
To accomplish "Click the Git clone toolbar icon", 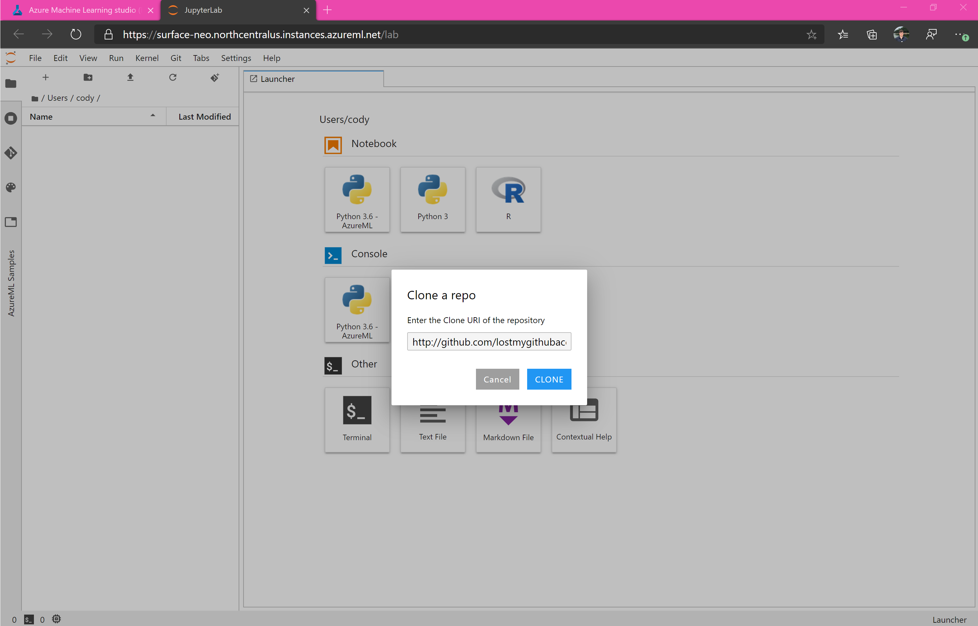I will 215,77.
